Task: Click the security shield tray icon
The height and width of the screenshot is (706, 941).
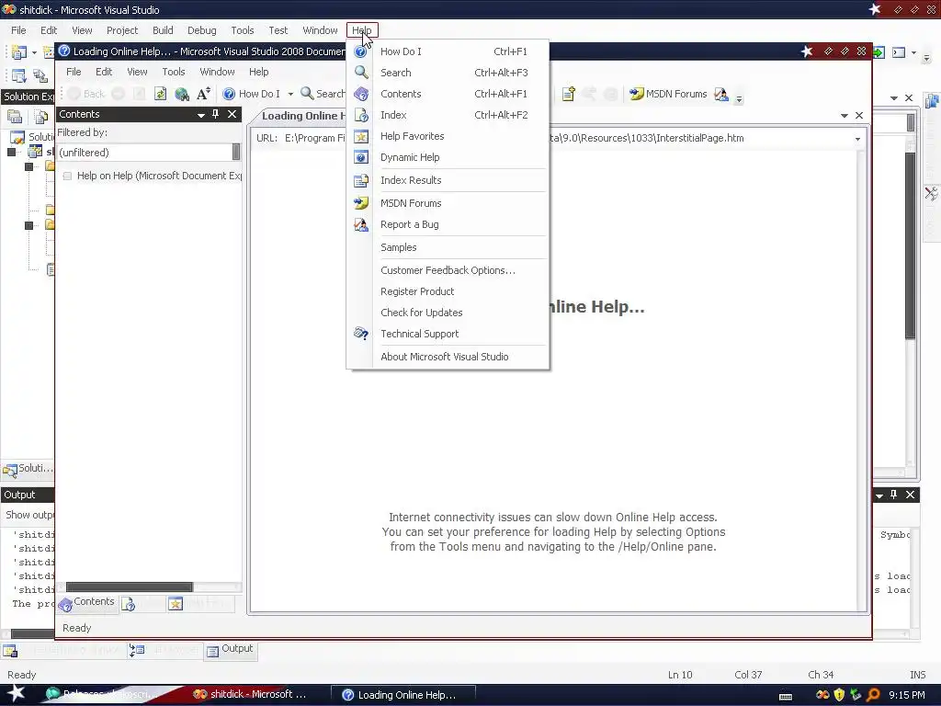Action: [839, 695]
